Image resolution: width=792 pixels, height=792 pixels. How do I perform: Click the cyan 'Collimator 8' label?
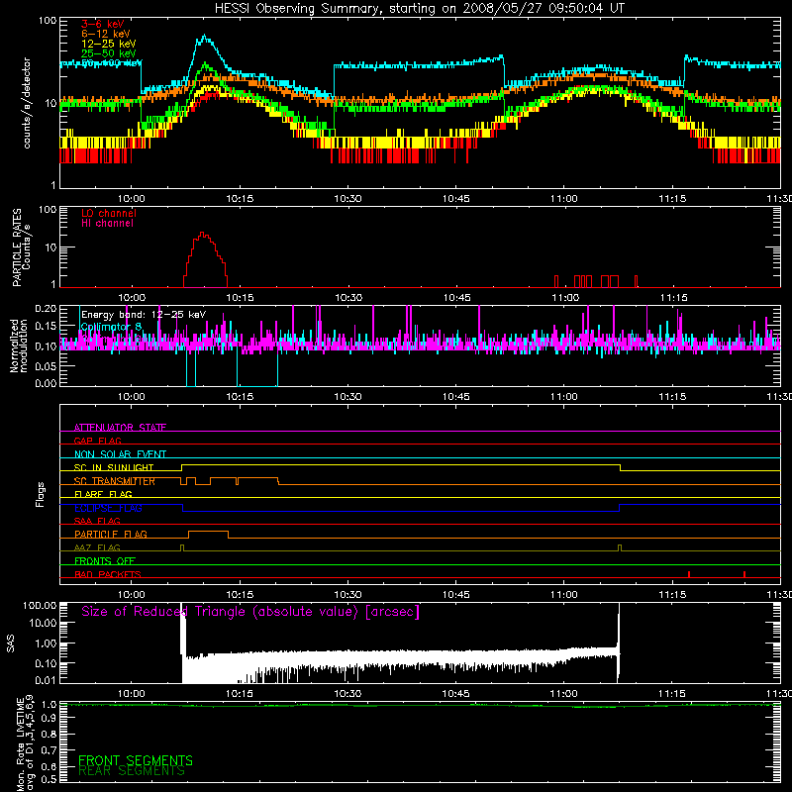(x=112, y=327)
